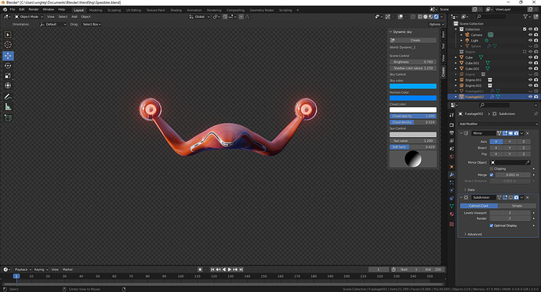
Task: Jump to the timeline start frame
Action: pos(212,269)
